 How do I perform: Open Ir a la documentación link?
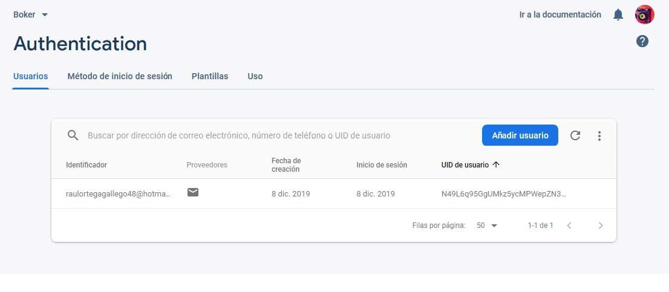point(560,15)
